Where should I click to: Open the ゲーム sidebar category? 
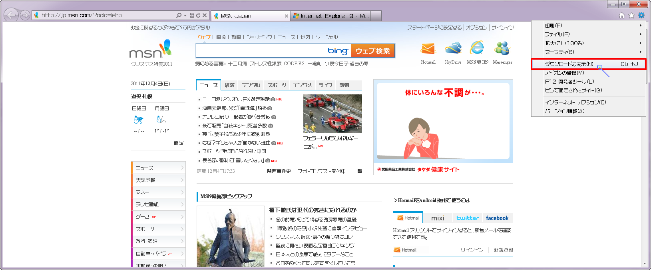coord(158,217)
